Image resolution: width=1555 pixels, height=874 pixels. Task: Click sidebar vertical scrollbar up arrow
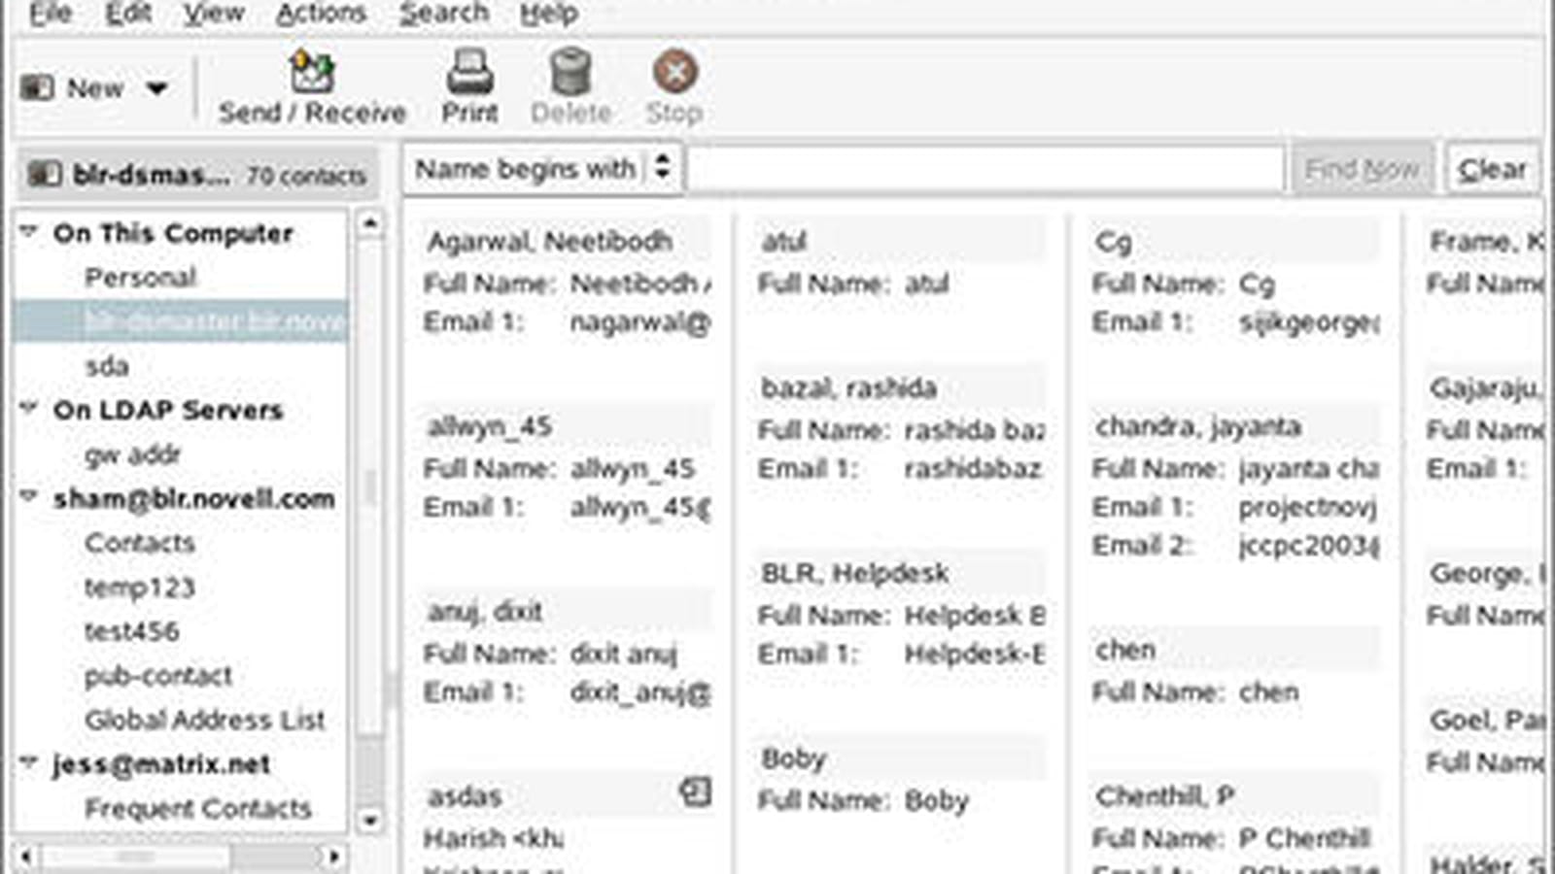click(369, 224)
